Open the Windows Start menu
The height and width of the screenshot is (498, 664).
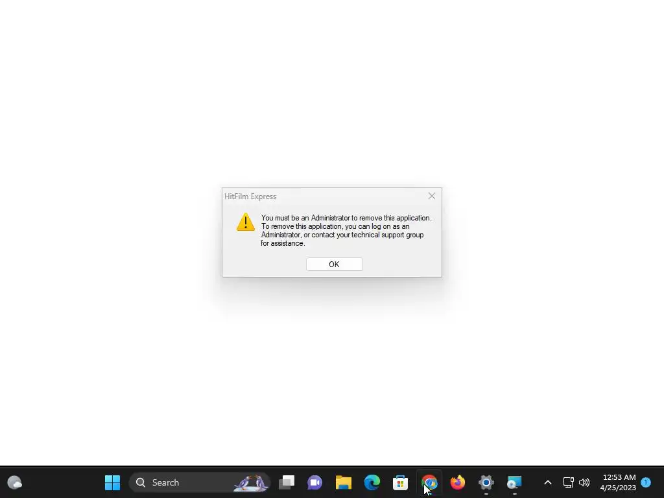112,482
